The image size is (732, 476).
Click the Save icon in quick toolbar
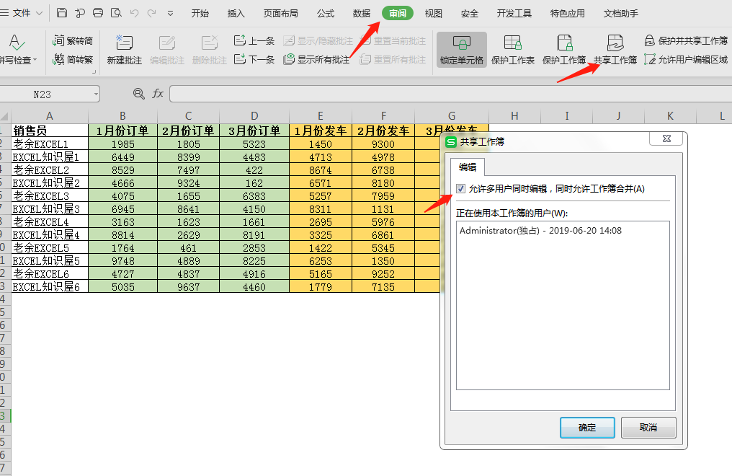[62, 13]
